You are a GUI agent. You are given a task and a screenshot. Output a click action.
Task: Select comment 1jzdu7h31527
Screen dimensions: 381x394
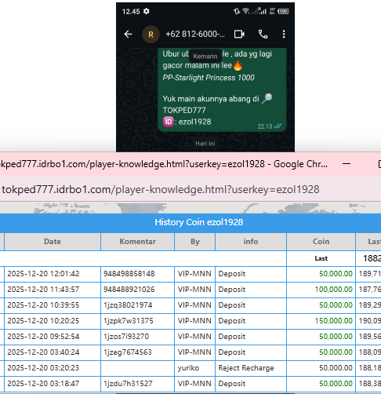pyautogui.click(x=128, y=384)
